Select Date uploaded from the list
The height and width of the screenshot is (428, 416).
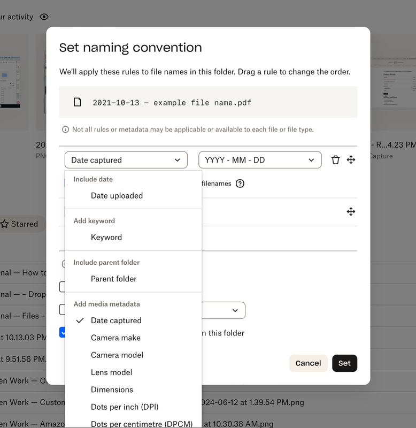pyautogui.click(x=117, y=196)
